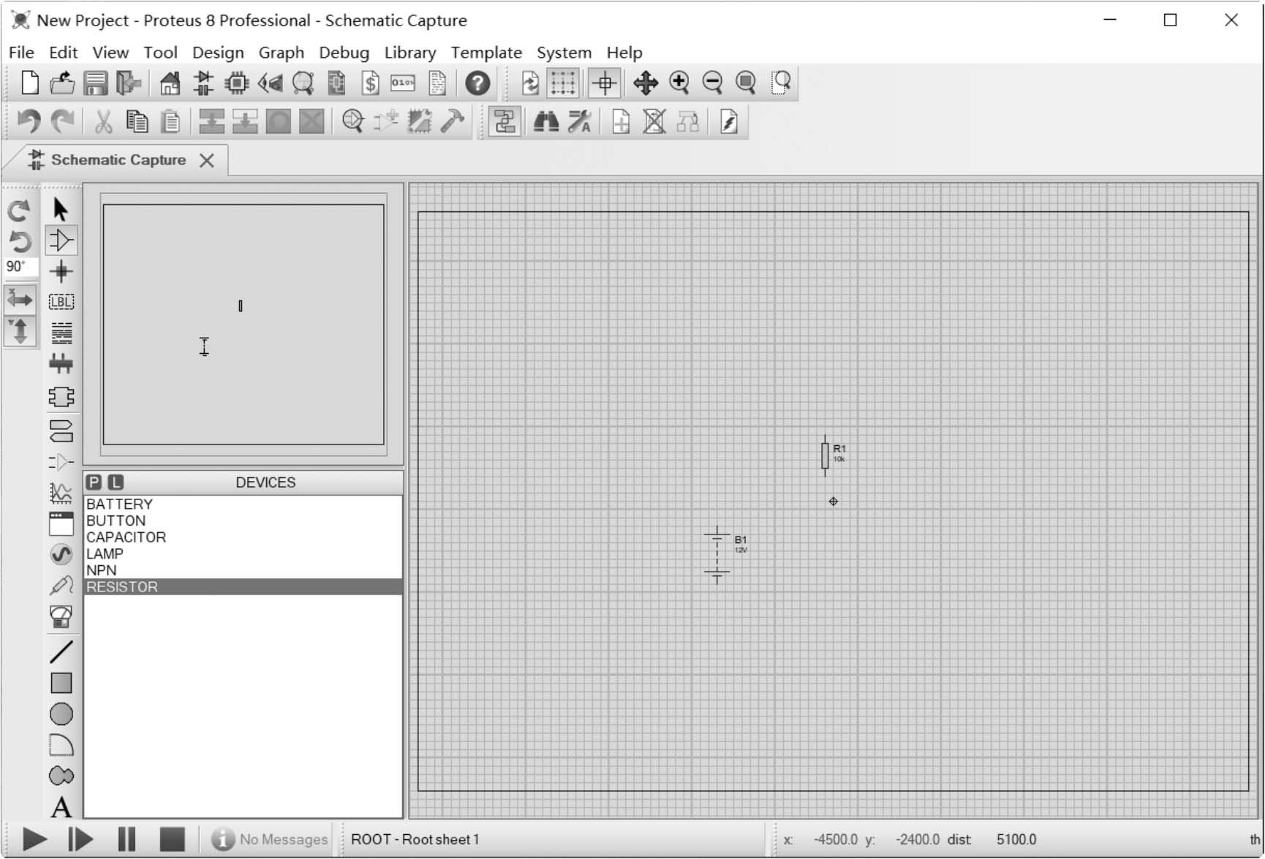Rotate clockwise using the top rotation arrow
The image size is (1265, 859).
pyautogui.click(x=19, y=211)
